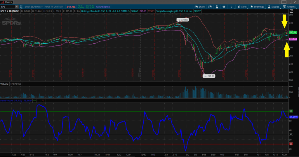The image size is (299, 157).
Task: Click the L: 312.7 low value
Action: 58,11
